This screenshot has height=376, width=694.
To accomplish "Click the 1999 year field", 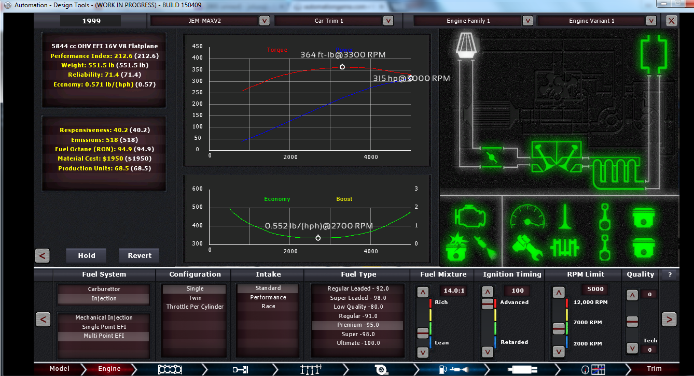I will coord(91,21).
